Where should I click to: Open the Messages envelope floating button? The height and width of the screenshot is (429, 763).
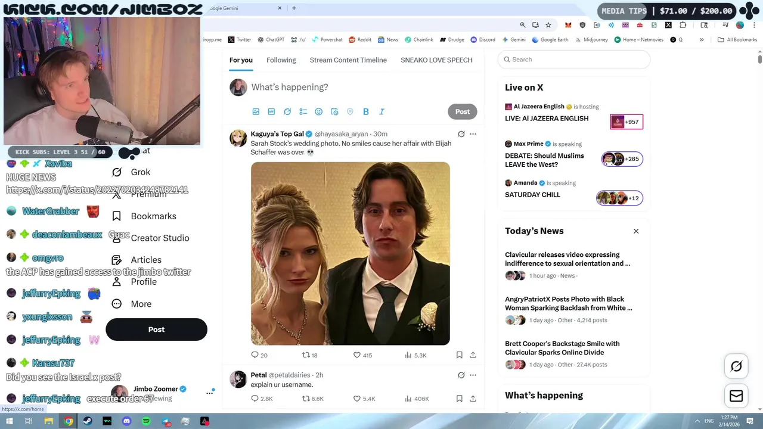click(x=736, y=396)
